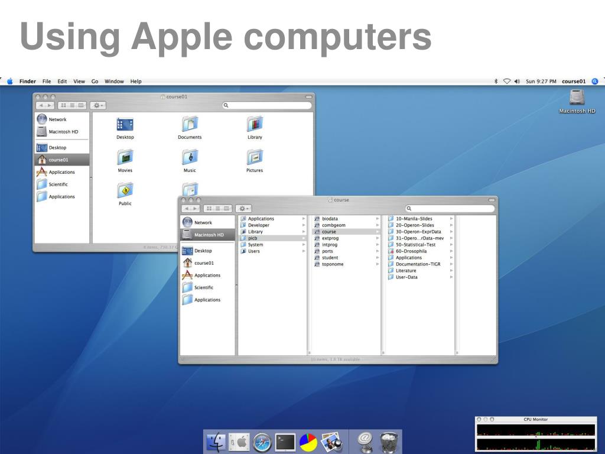Open the Edit menu
This screenshot has height=454, width=605.
(x=62, y=81)
